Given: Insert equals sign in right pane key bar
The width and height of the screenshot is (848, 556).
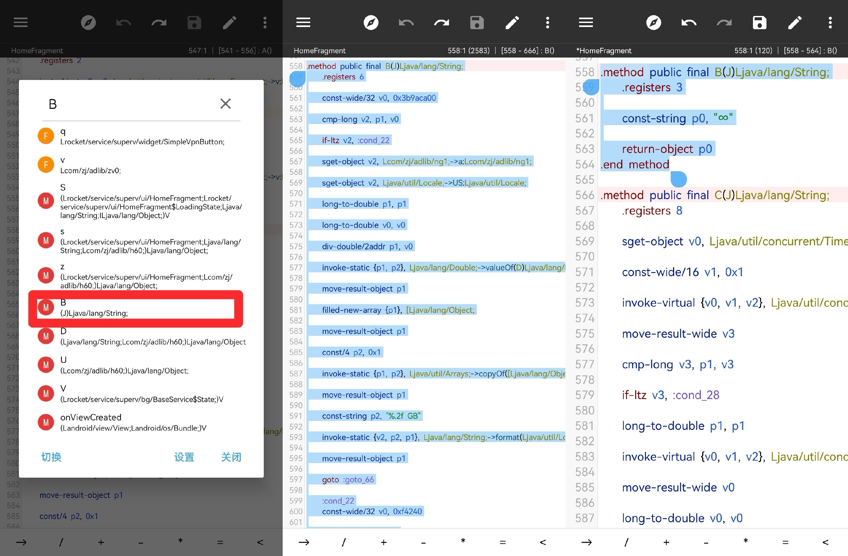Looking at the screenshot, I should [x=786, y=542].
